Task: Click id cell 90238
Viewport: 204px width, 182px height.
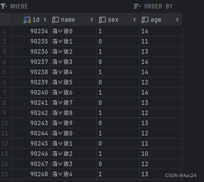Action: 31,72
